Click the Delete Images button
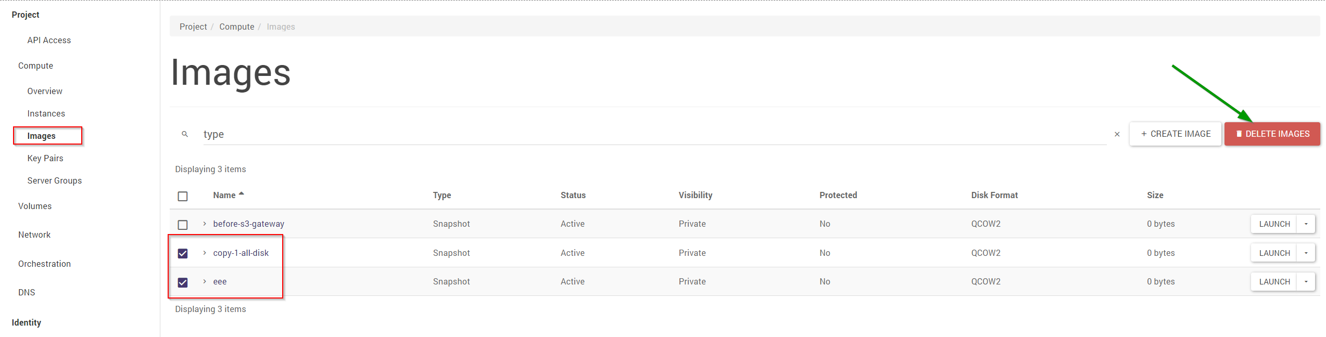1326x337 pixels. pyautogui.click(x=1272, y=134)
